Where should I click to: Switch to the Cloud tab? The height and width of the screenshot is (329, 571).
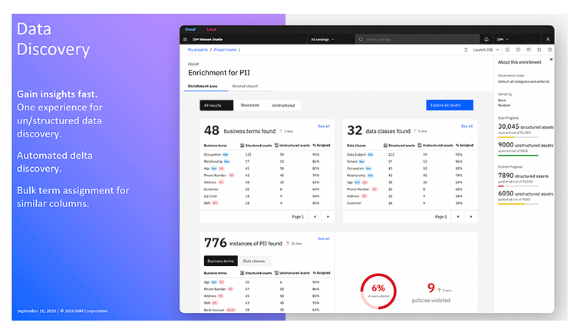coord(190,29)
